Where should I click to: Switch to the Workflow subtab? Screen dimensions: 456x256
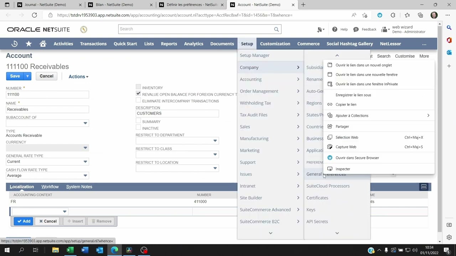pos(50,187)
